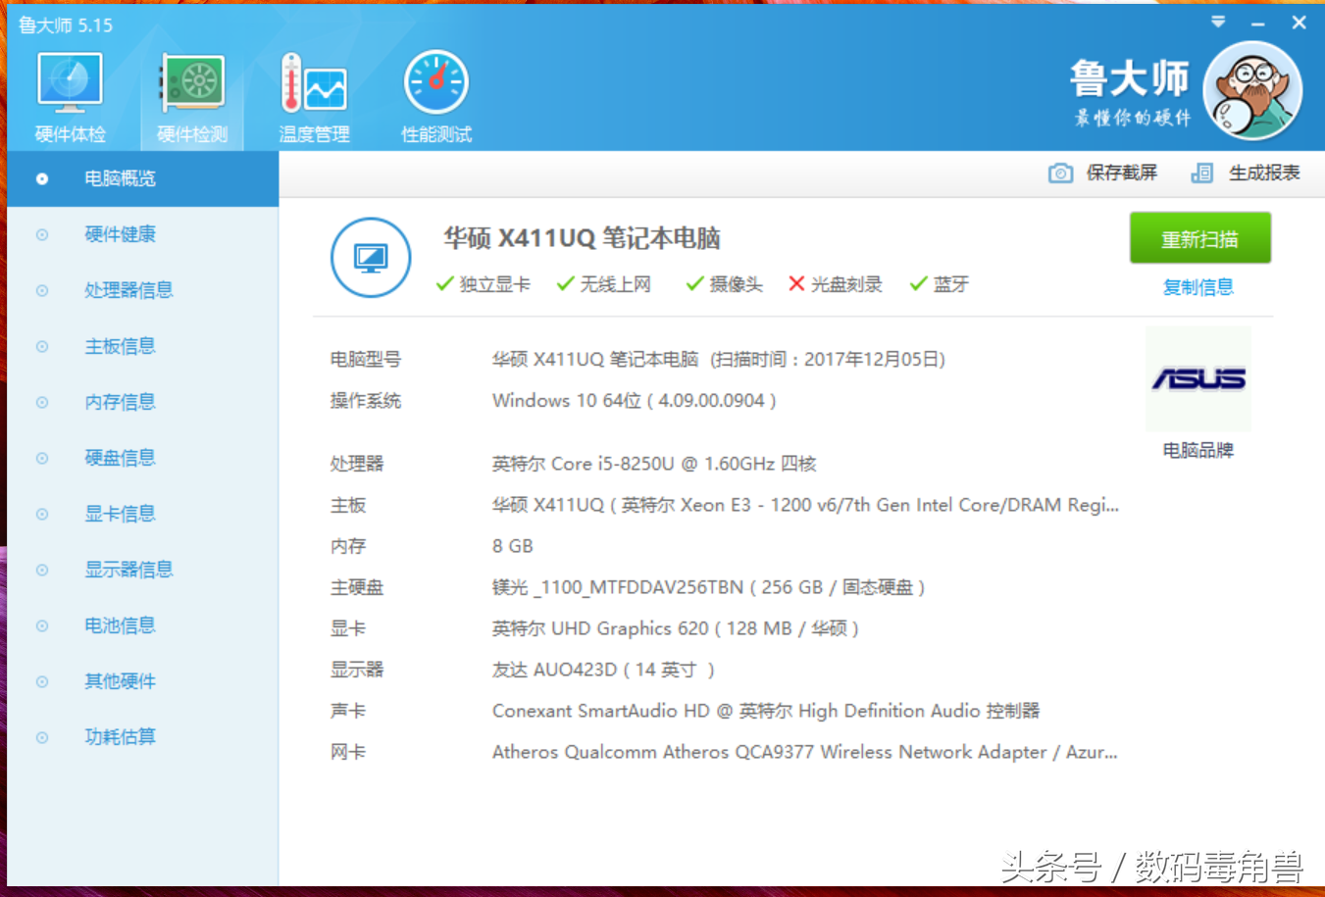Click 保存截屏 save screenshot text

coord(1122,174)
